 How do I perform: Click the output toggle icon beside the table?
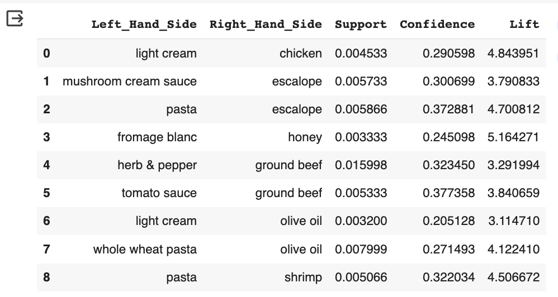15,19
